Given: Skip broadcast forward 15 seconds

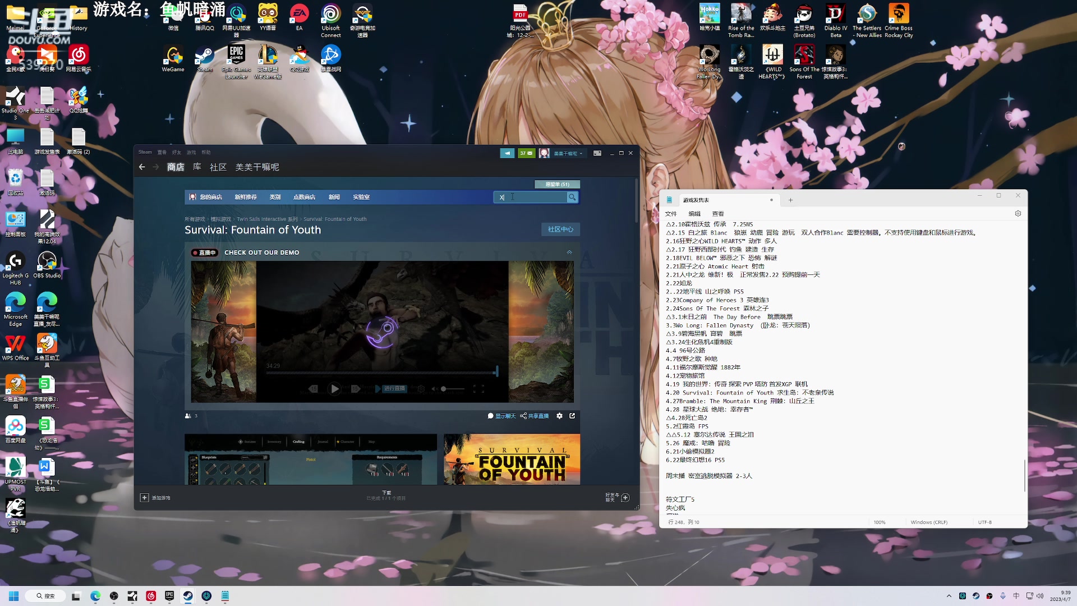Looking at the screenshot, I should point(355,389).
